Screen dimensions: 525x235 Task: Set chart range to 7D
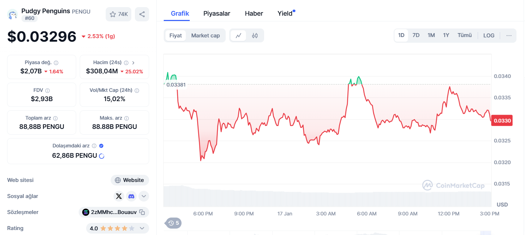(416, 35)
